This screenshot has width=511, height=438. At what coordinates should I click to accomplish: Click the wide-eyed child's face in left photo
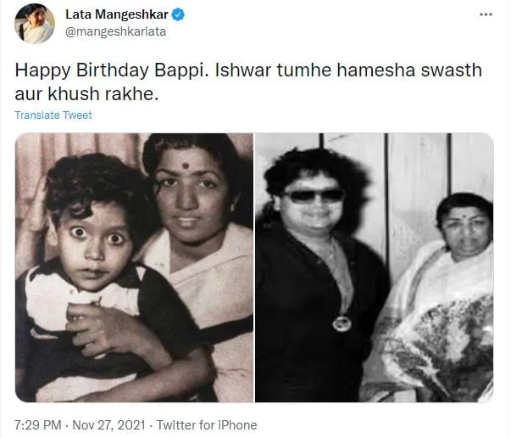95,246
